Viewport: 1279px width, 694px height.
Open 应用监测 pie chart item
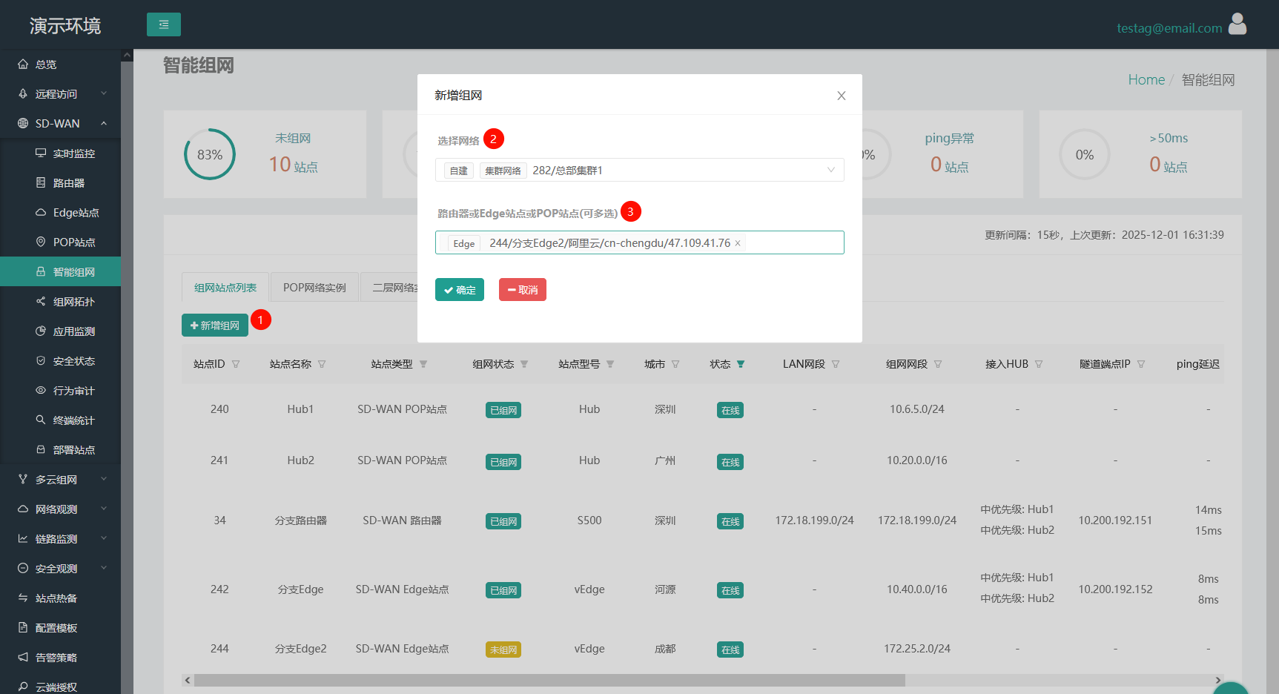click(41, 331)
